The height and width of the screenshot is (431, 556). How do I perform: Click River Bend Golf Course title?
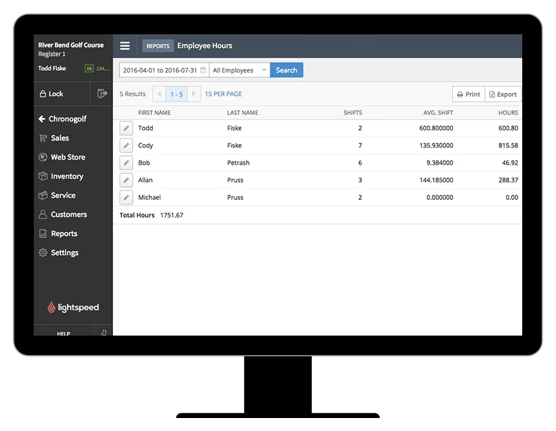tap(71, 45)
